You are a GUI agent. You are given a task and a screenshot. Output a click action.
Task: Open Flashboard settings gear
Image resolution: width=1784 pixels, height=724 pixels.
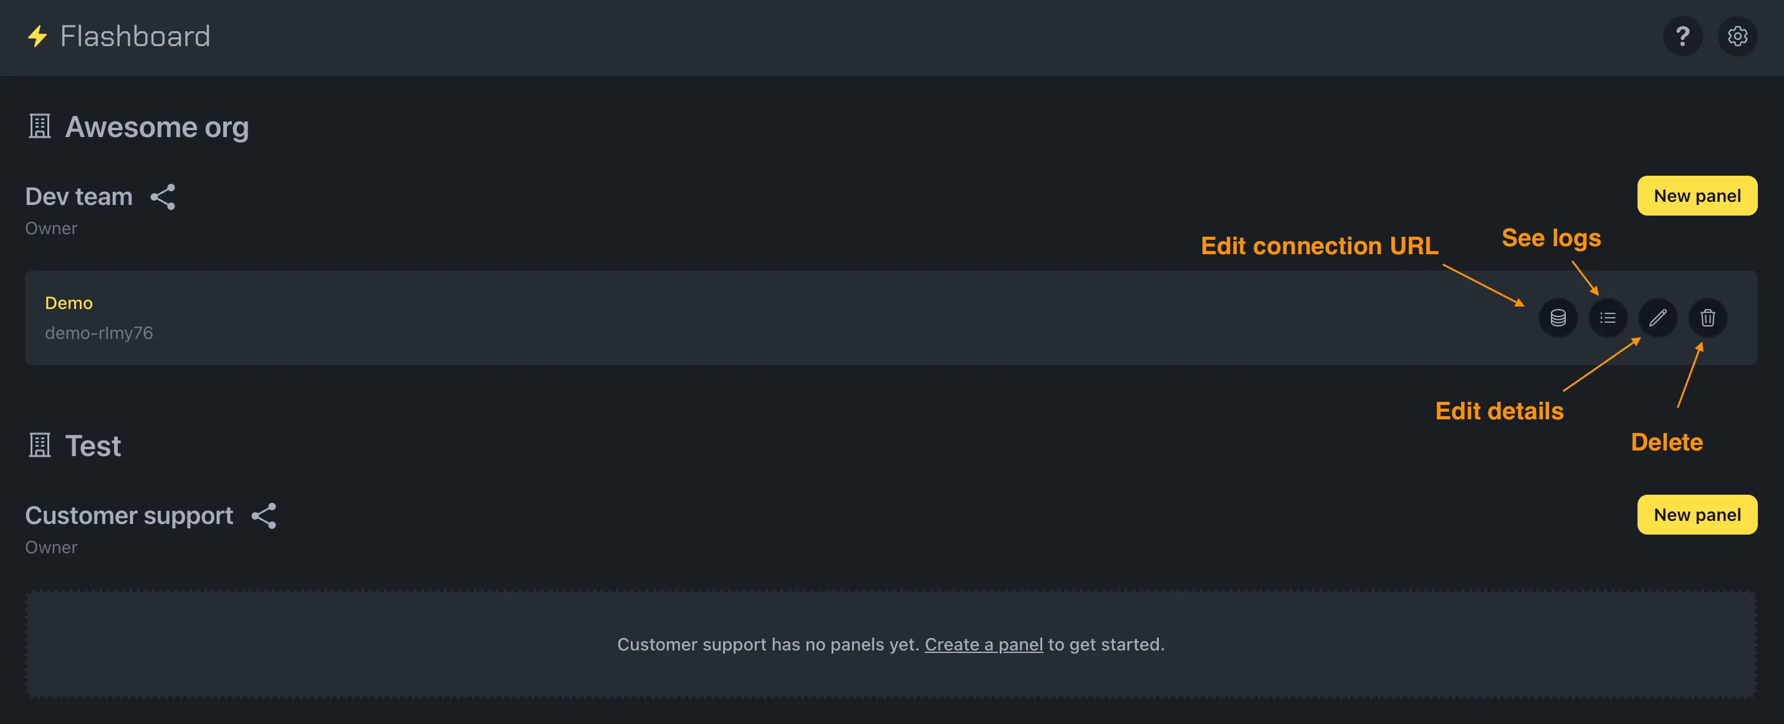(x=1738, y=36)
